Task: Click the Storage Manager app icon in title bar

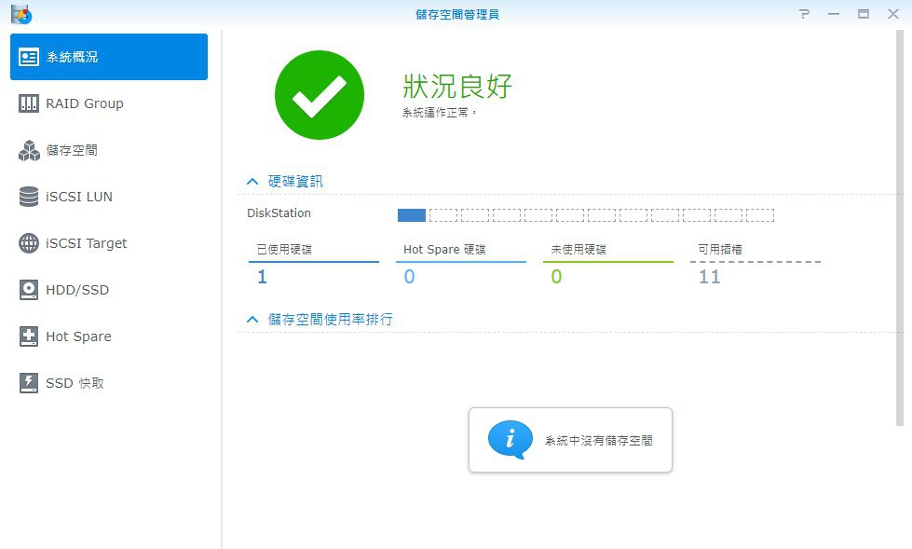Action: [x=20, y=14]
